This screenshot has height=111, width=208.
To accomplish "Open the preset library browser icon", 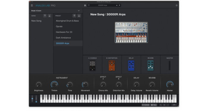I will coord(85,5).
